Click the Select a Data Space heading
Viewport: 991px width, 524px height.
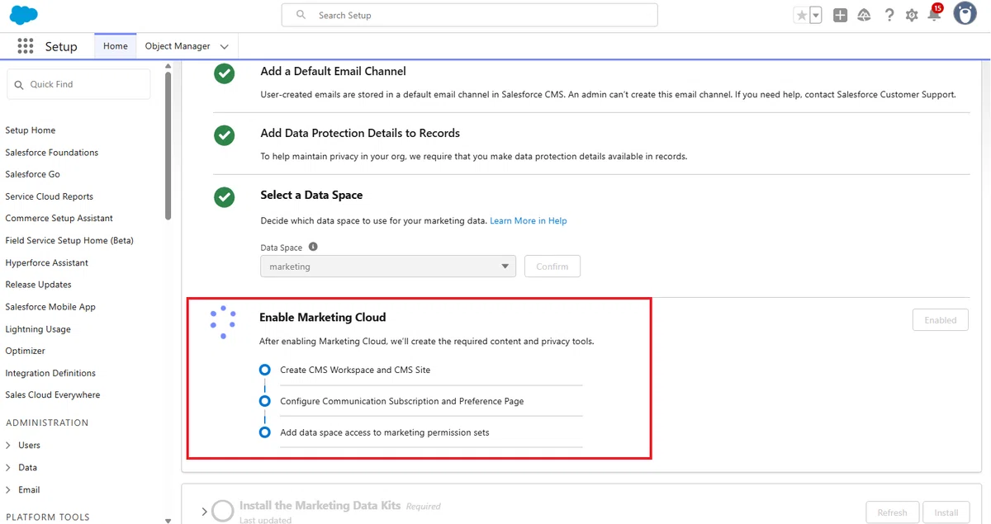coord(311,195)
